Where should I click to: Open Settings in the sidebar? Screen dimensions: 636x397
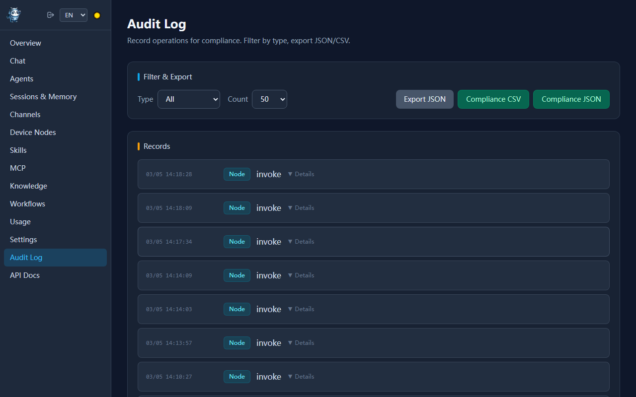(55, 240)
